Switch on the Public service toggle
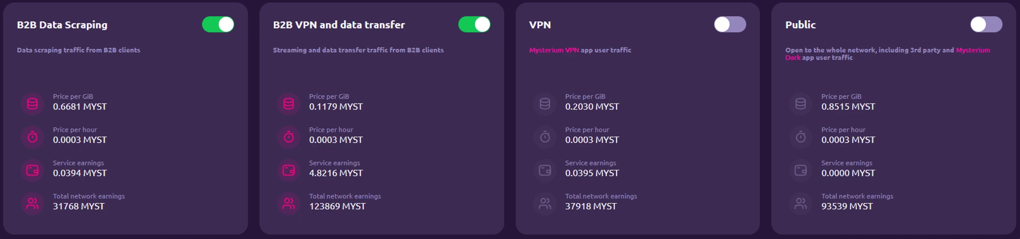The height and width of the screenshot is (239, 1020). pyautogui.click(x=986, y=24)
